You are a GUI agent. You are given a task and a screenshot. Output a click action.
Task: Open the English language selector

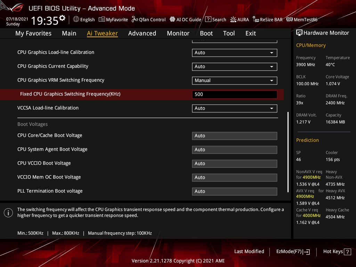pos(84,19)
